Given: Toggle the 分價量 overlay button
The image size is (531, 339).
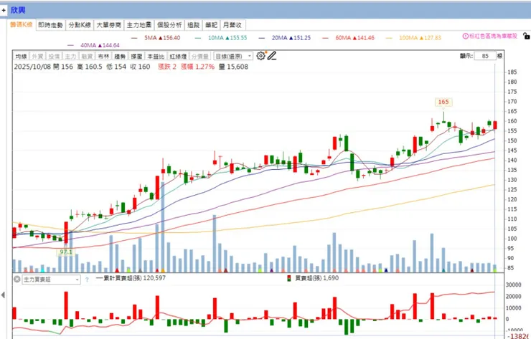Looking at the screenshot, I should tap(200, 56).
